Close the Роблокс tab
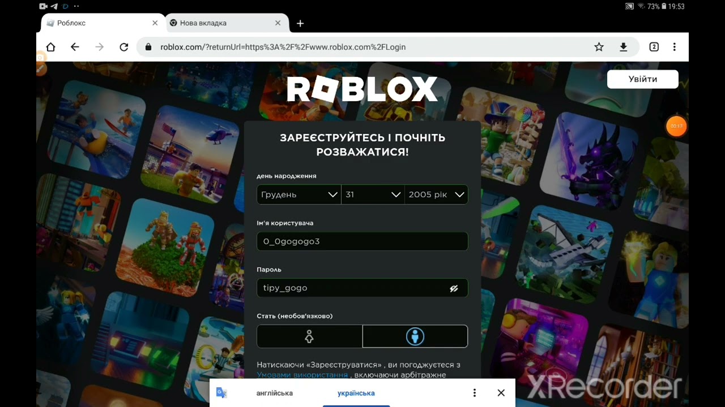This screenshot has height=407, width=725. (155, 23)
